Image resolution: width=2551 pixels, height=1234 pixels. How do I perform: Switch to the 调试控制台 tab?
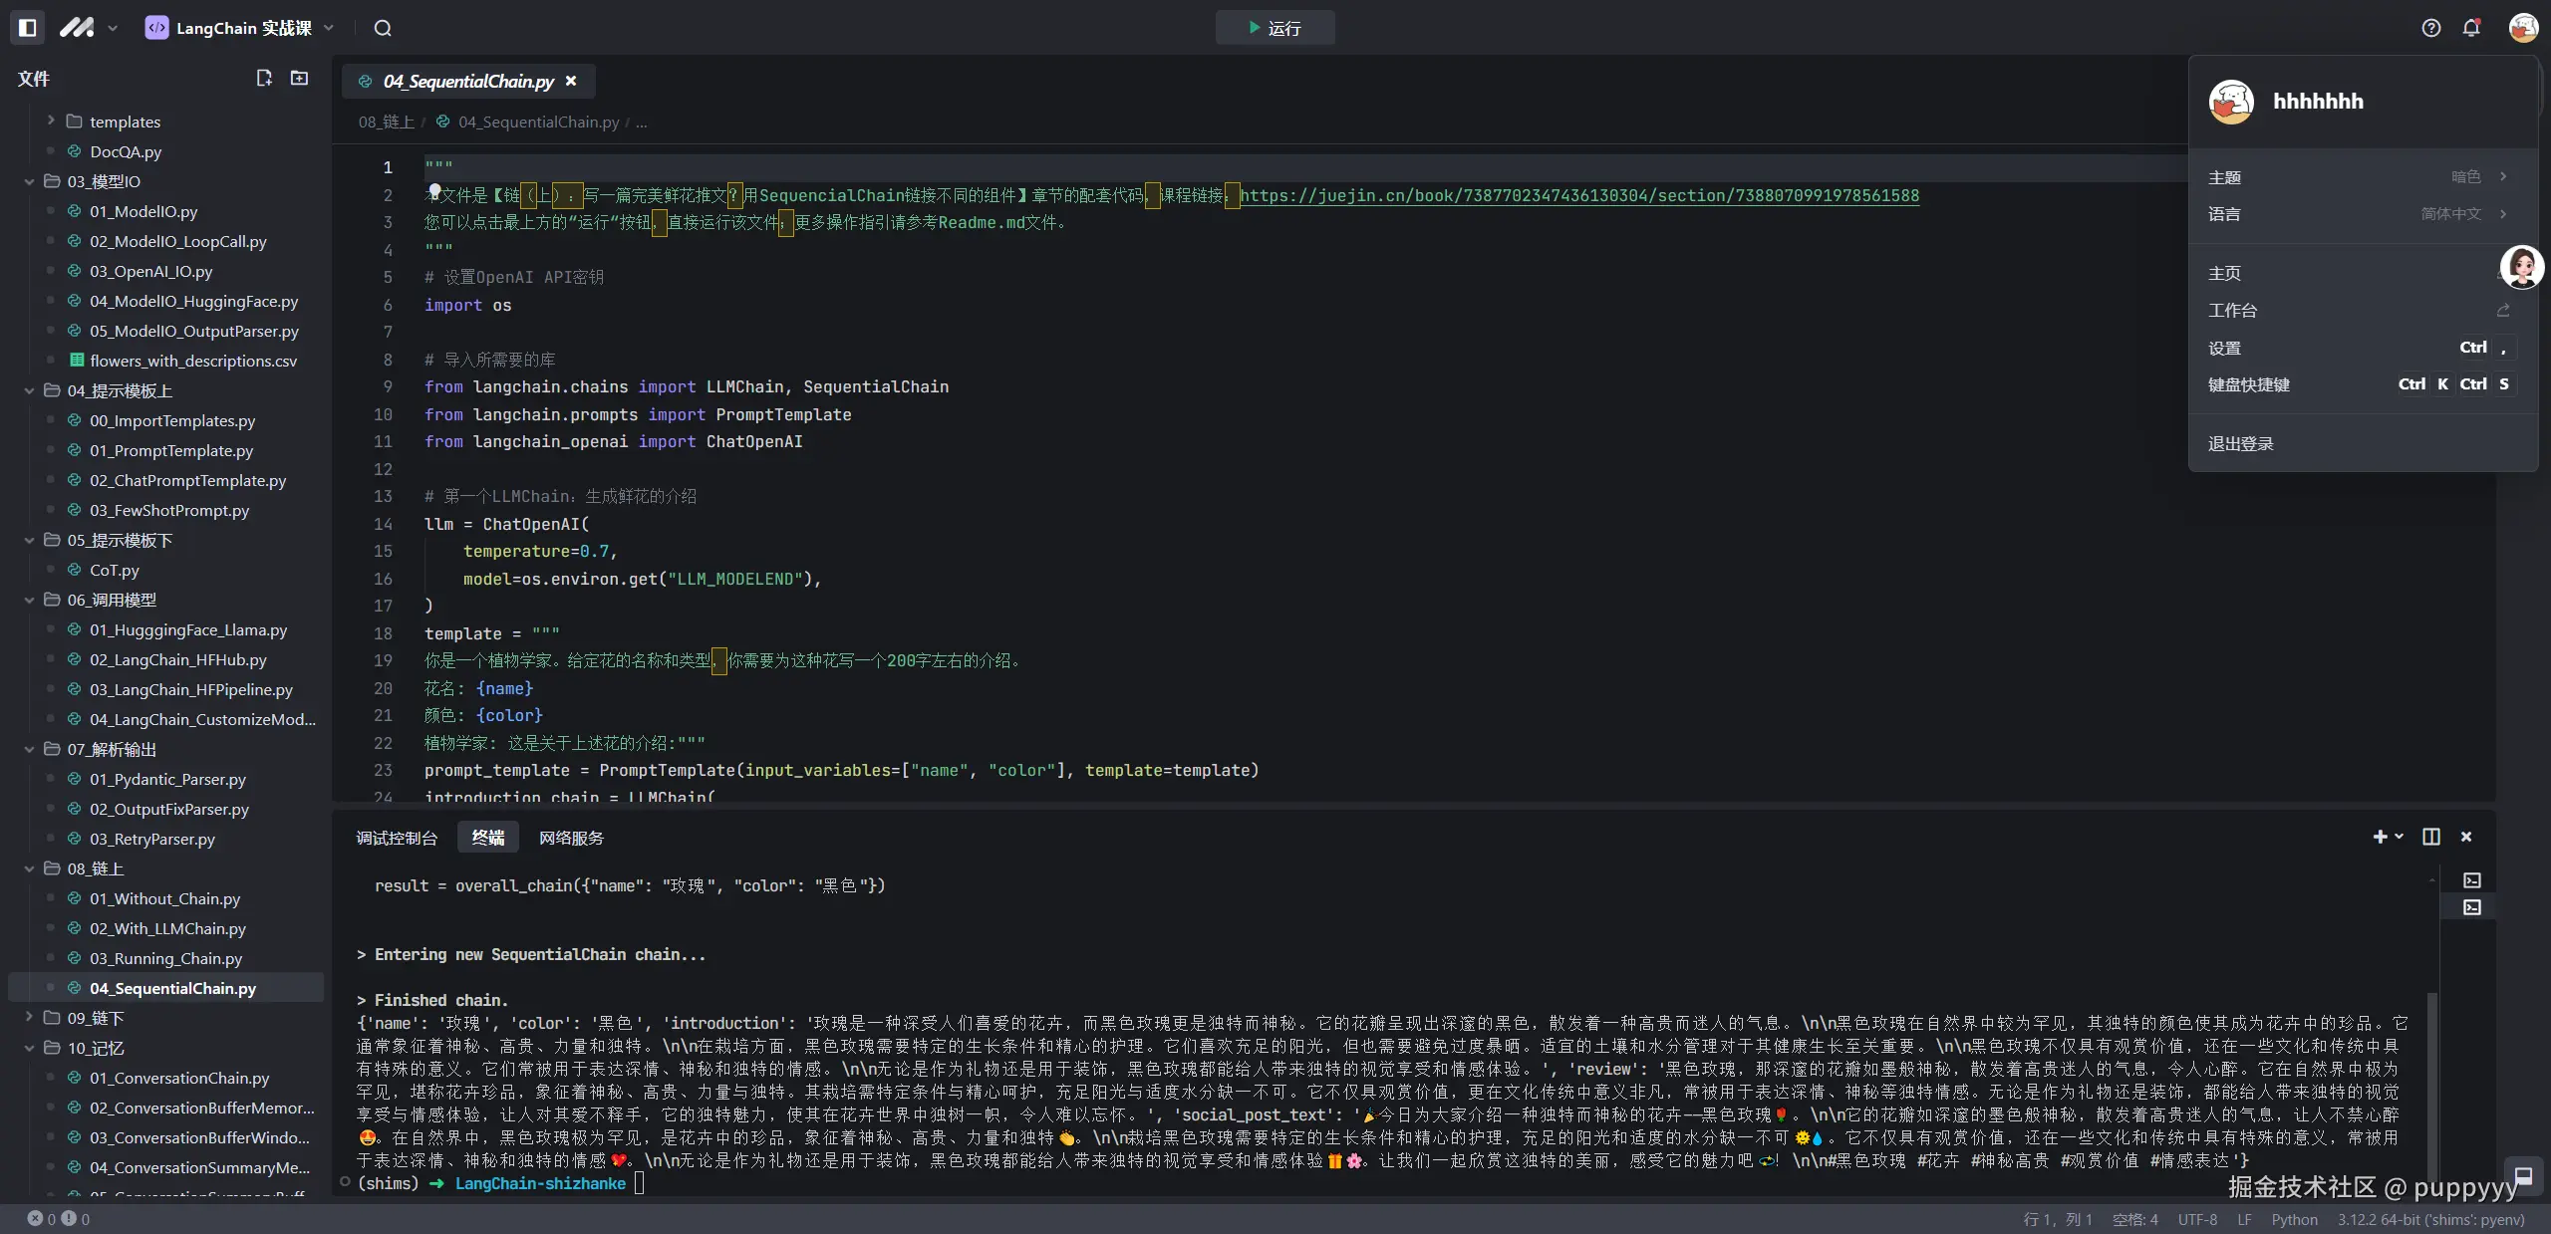point(397,838)
